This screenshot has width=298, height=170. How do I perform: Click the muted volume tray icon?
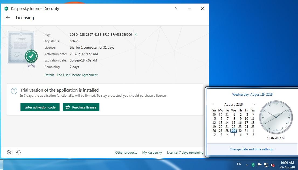(273, 165)
